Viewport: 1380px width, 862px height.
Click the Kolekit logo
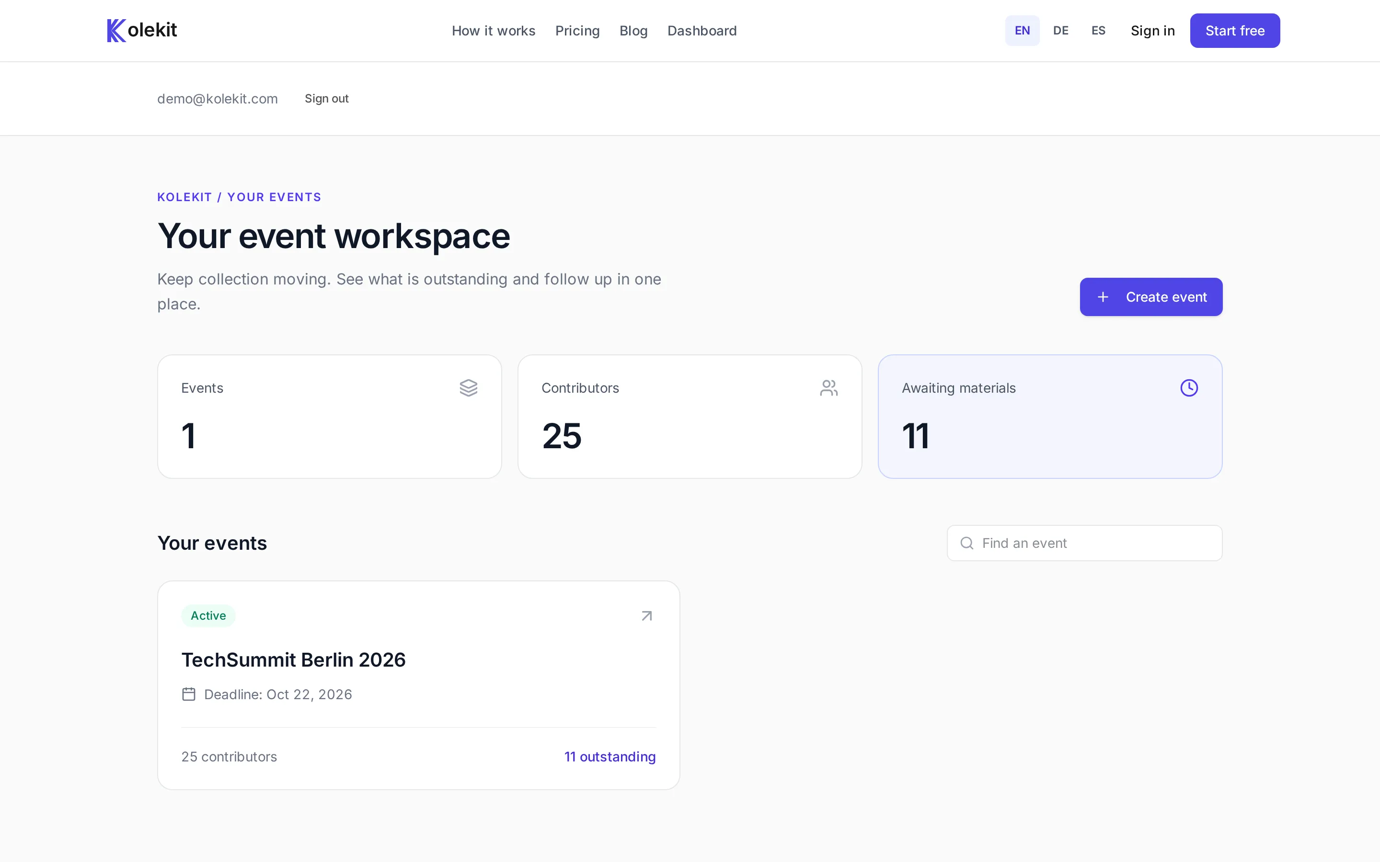click(142, 30)
